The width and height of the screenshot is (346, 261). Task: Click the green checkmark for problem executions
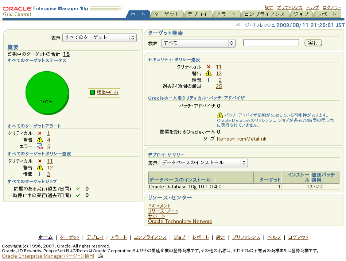pyautogui.click(x=78, y=189)
